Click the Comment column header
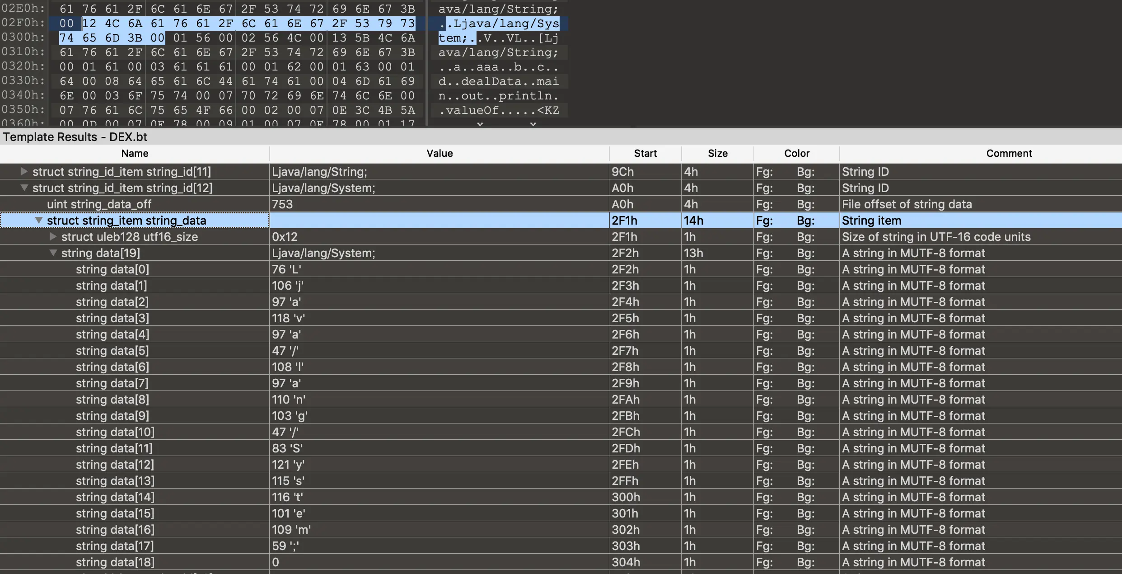Image resolution: width=1122 pixels, height=574 pixels. (x=1009, y=154)
